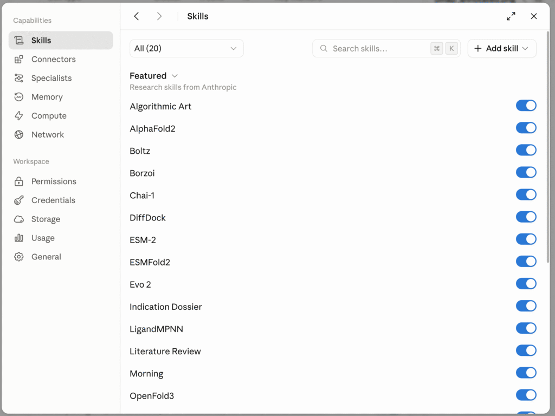Click the plus icon on Add skill
555x416 pixels.
(x=478, y=48)
